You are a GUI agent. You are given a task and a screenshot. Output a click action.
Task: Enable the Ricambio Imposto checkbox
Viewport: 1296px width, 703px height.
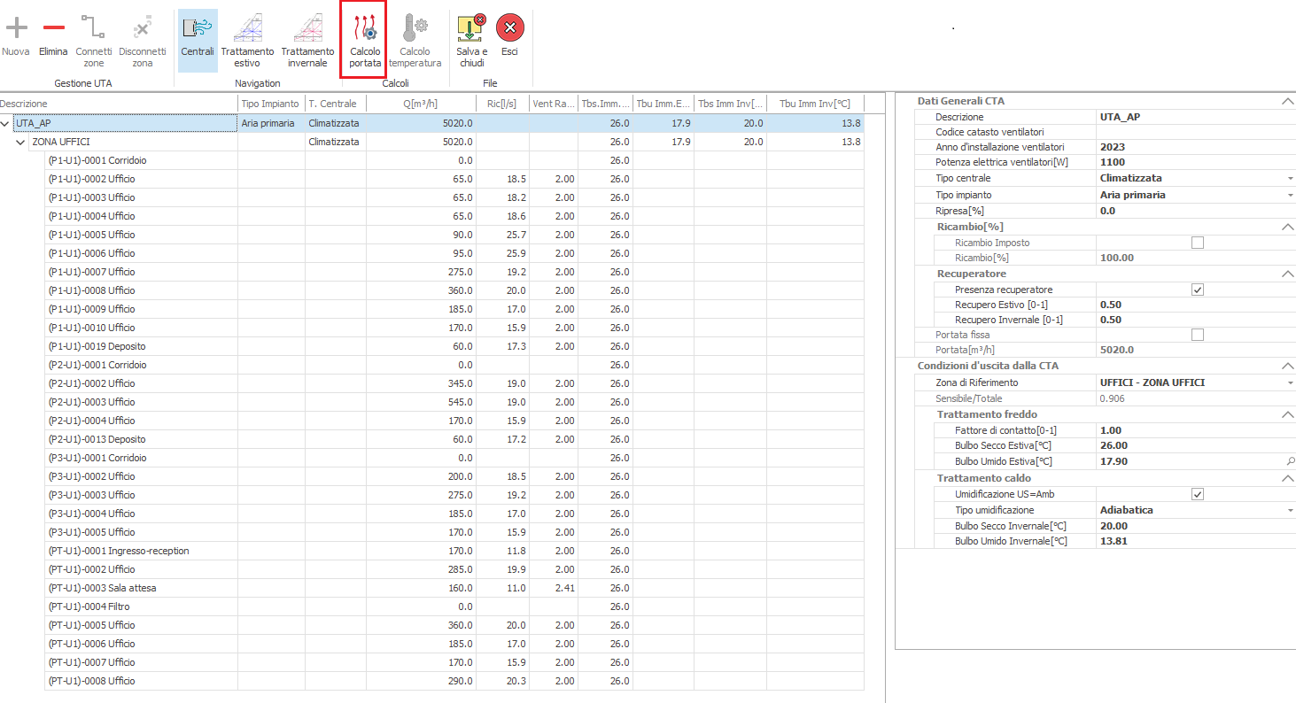pos(1198,243)
